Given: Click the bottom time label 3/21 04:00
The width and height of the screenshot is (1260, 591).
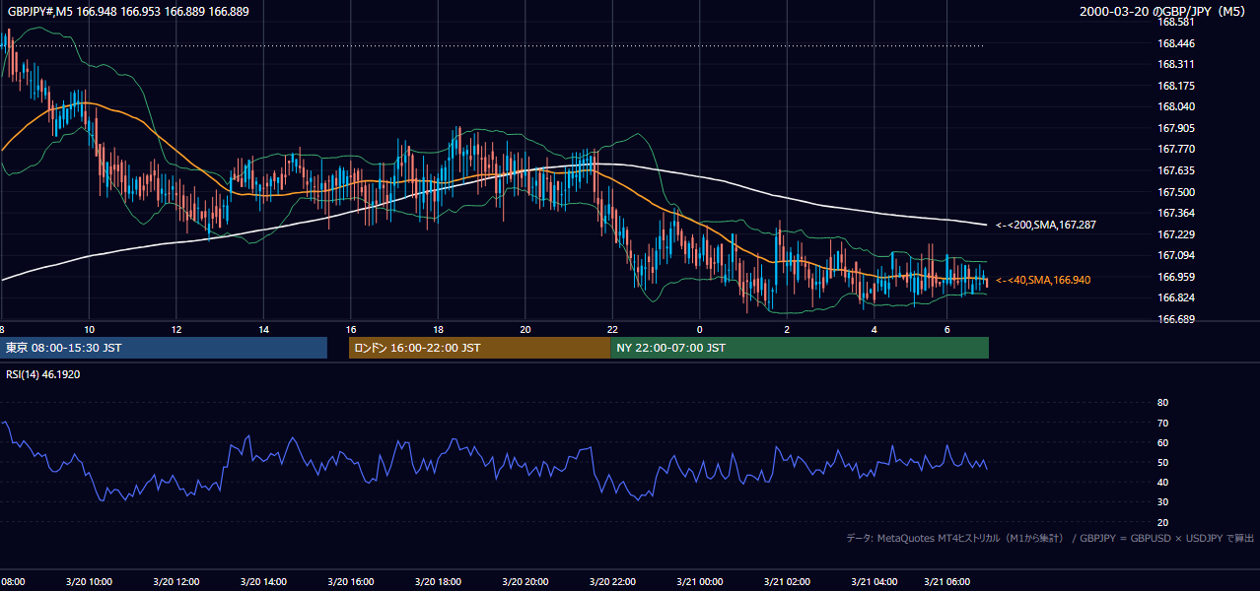Looking at the screenshot, I should tap(875, 581).
